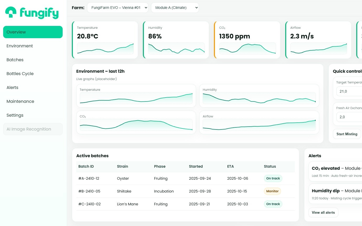
Task: Open the CO₂ 1350 ppm metric card
Action: 247,40
